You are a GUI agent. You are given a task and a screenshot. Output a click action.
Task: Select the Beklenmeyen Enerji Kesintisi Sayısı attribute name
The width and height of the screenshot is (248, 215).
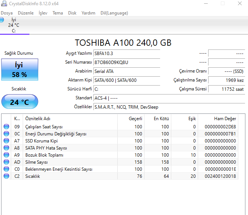(59, 169)
